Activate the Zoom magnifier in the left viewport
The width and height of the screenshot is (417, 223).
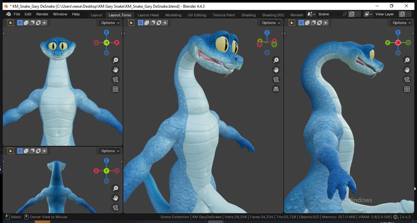click(x=116, y=60)
